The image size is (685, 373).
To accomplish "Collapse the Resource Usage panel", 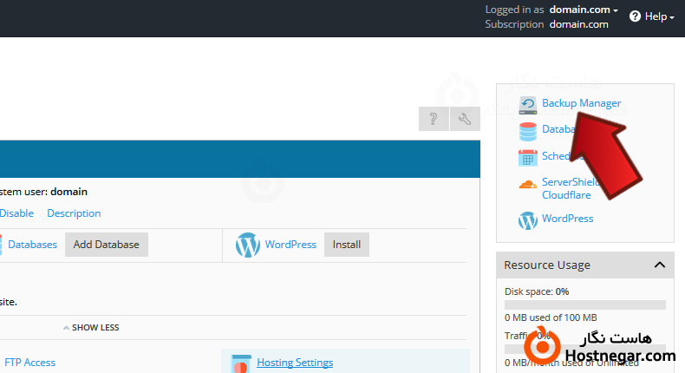I will pyautogui.click(x=659, y=265).
